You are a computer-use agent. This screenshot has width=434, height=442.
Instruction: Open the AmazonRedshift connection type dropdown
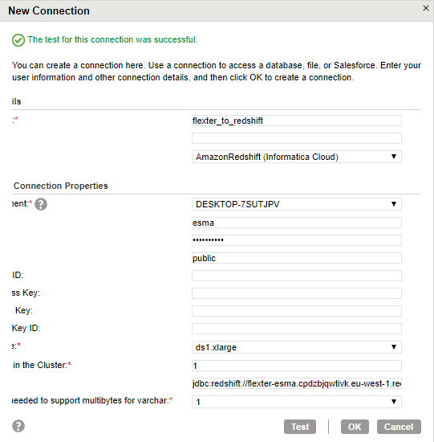coord(297,157)
